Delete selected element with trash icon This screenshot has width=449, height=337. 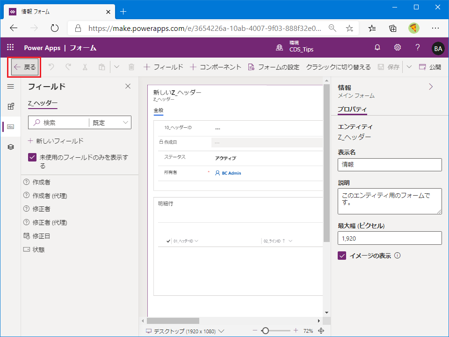tap(131, 67)
